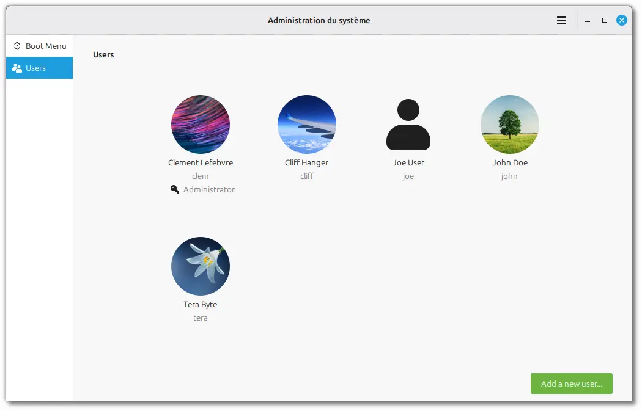
Task: Click the Administrator label
Action: 209,190
